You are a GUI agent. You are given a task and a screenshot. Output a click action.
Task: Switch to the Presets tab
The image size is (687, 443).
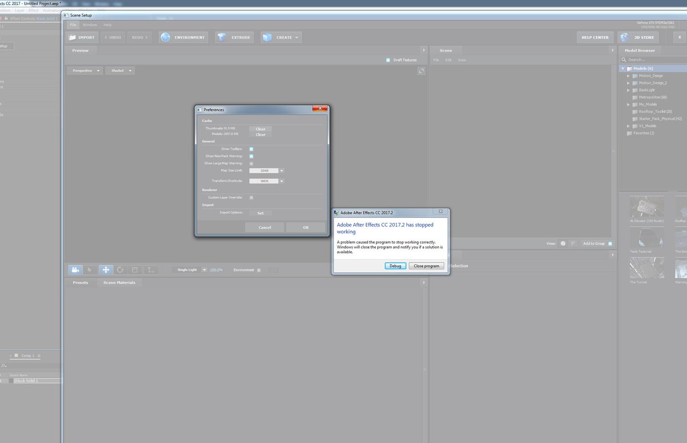coord(80,283)
